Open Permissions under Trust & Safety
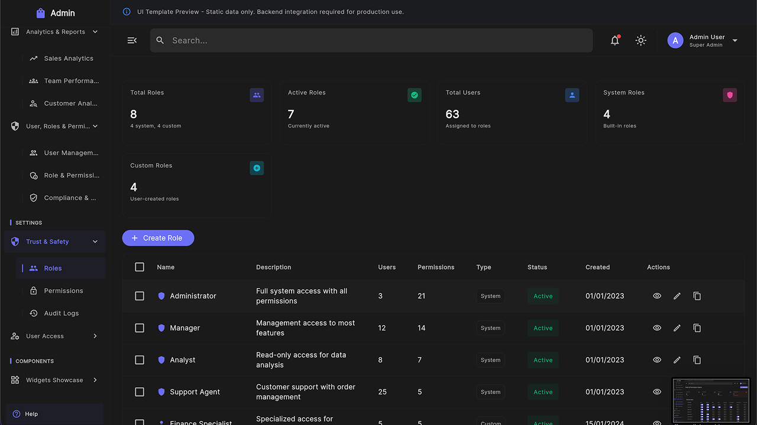 point(62,291)
